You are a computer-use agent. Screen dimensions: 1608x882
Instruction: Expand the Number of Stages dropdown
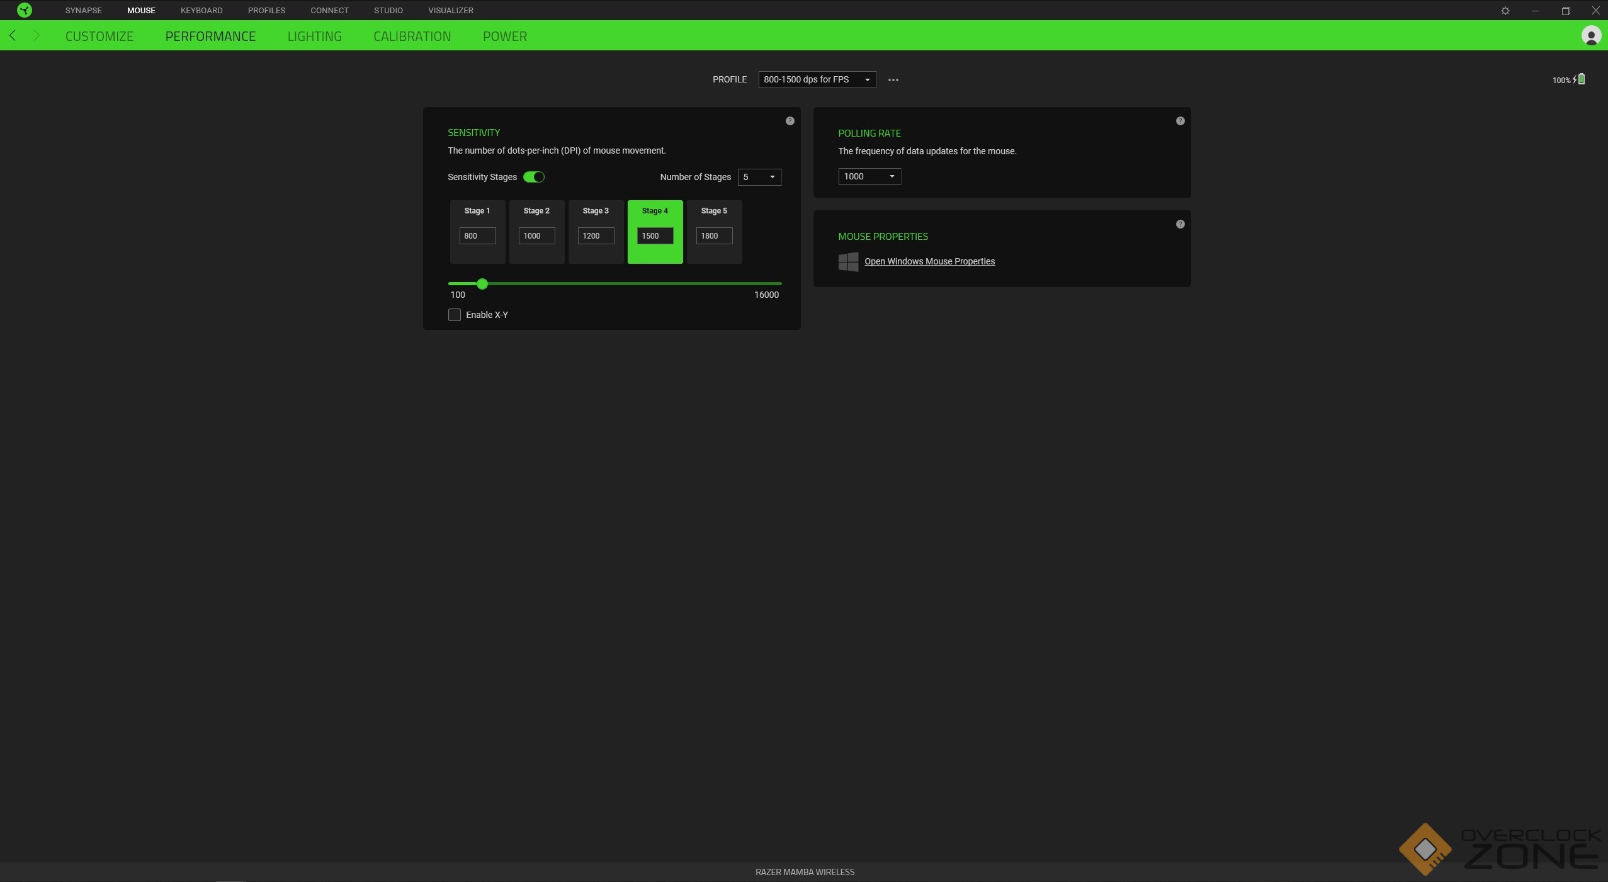pyautogui.click(x=759, y=177)
